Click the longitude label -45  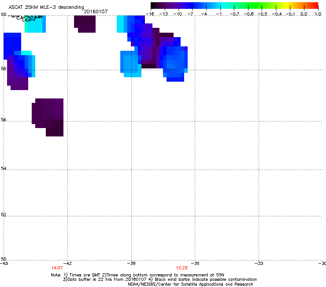(x=4, y=263)
